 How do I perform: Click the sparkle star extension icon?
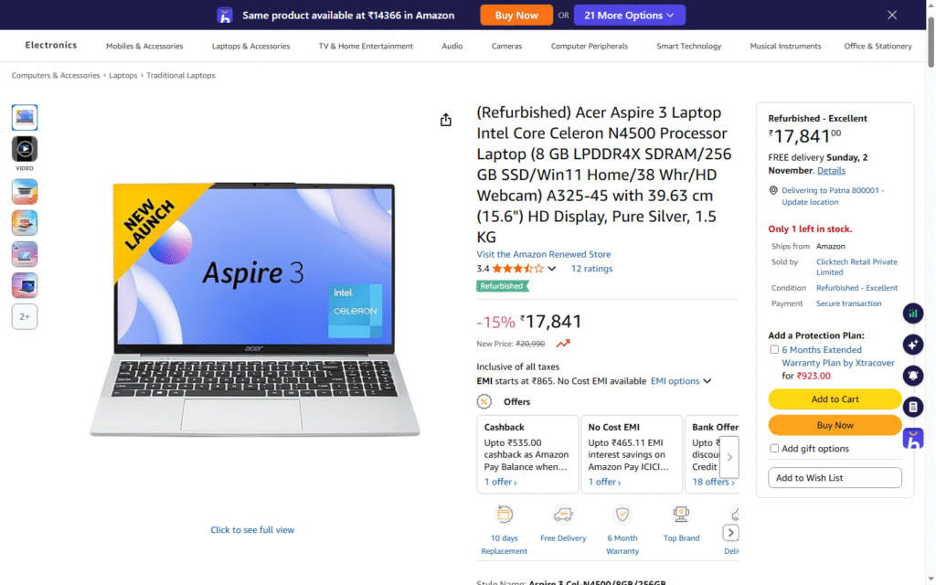913,345
